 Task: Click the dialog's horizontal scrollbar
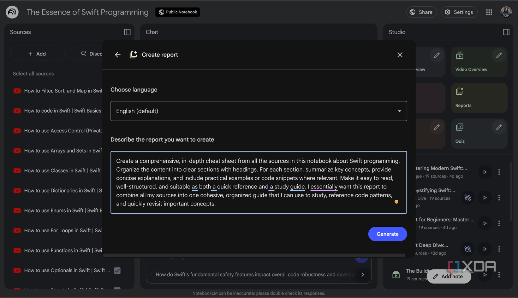254,255
